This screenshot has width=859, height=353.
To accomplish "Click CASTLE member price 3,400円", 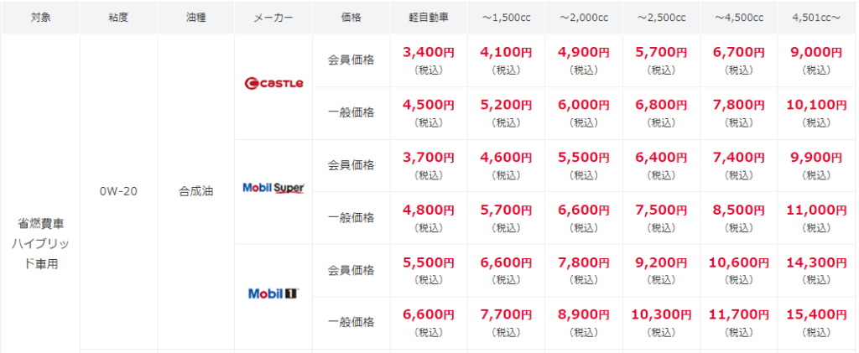I will pyautogui.click(x=429, y=53).
